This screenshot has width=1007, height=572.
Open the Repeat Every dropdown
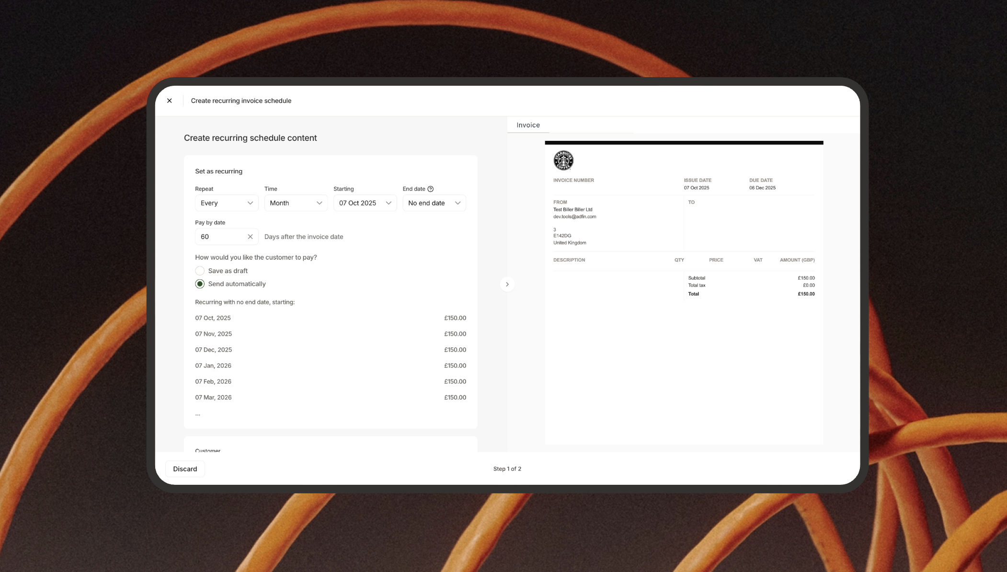click(227, 203)
